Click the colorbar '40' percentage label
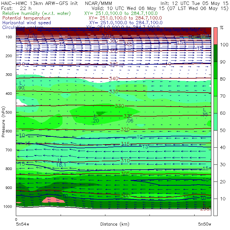 coord(223,147)
